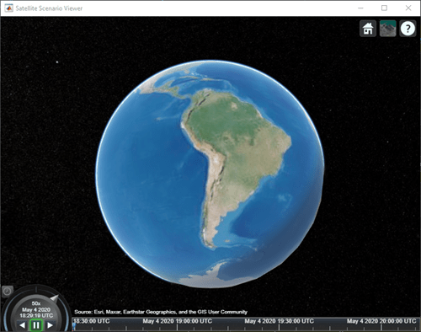421x332 pixels.
Task: Jump timeline to May 4 2020 19:30:00 UTC
Action: [x=279, y=321]
